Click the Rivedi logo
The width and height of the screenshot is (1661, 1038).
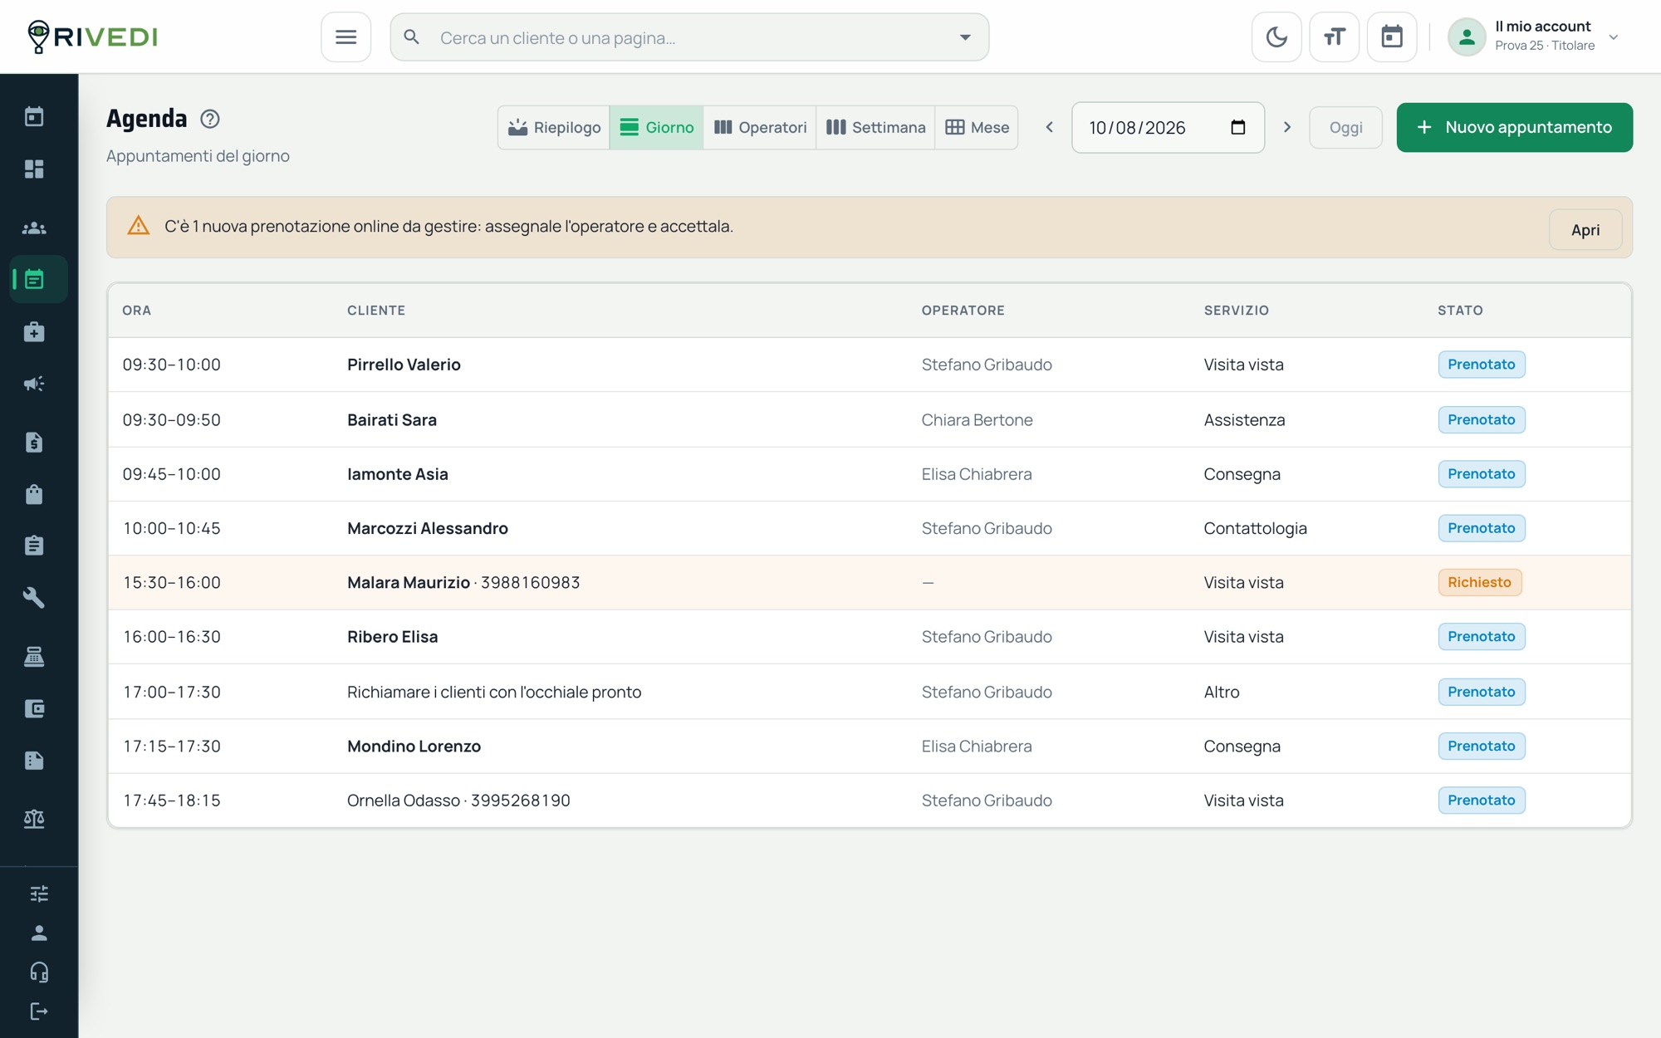[91, 37]
